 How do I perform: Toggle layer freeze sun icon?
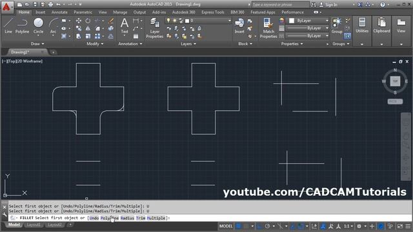tap(174, 21)
